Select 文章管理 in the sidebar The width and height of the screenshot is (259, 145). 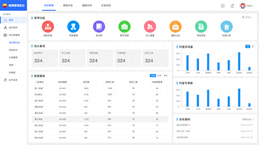click(13, 58)
